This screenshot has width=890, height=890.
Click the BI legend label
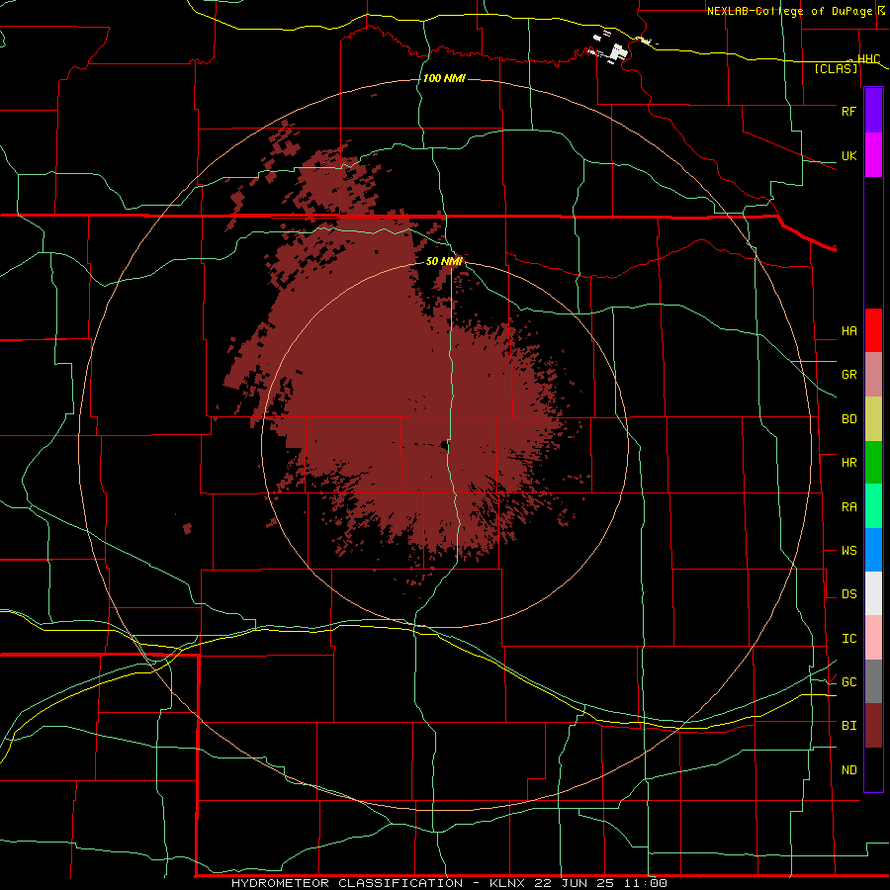click(x=848, y=726)
